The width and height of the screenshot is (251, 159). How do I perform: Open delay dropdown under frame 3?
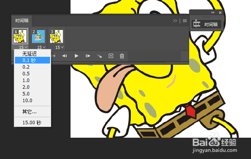[x=59, y=47]
